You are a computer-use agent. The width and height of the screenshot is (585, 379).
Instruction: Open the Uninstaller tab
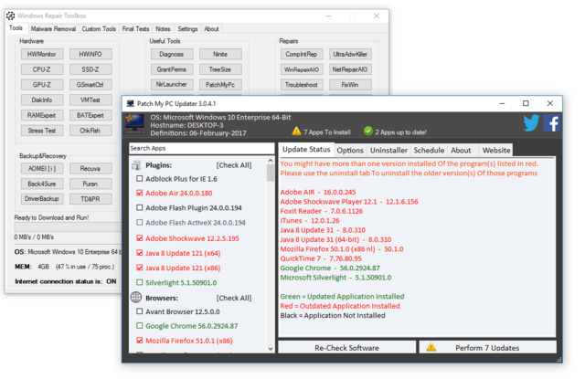[x=388, y=150]
